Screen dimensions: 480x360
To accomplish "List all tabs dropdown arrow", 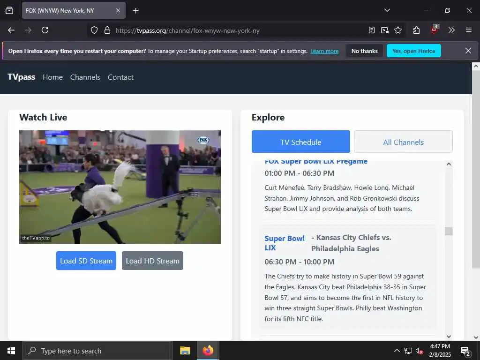I will click(387, 10).
